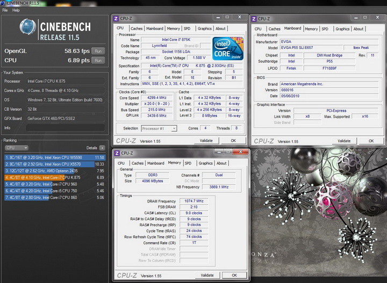
Task: Open the Processor #1 selection dropdown
Action: [159, 128]
